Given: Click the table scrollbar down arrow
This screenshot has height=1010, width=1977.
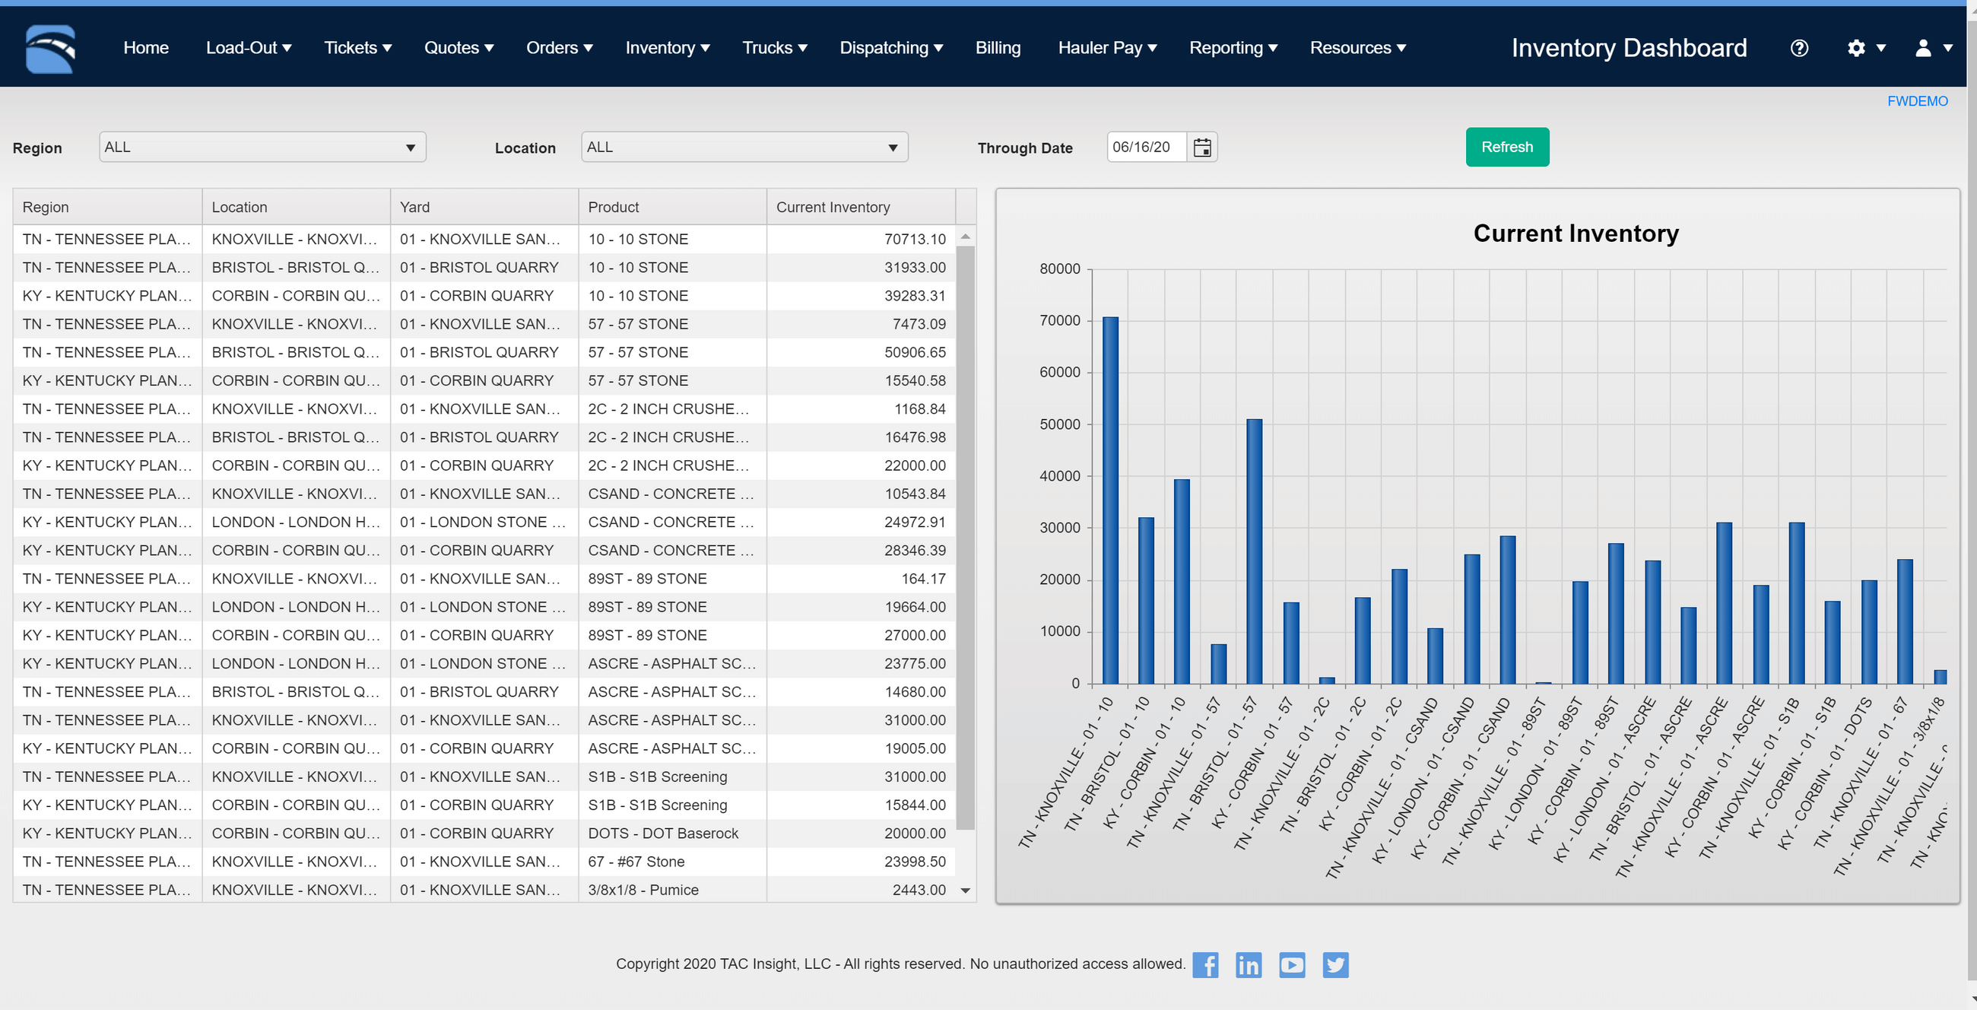Looking at the screenshot, I should (965, 890).
